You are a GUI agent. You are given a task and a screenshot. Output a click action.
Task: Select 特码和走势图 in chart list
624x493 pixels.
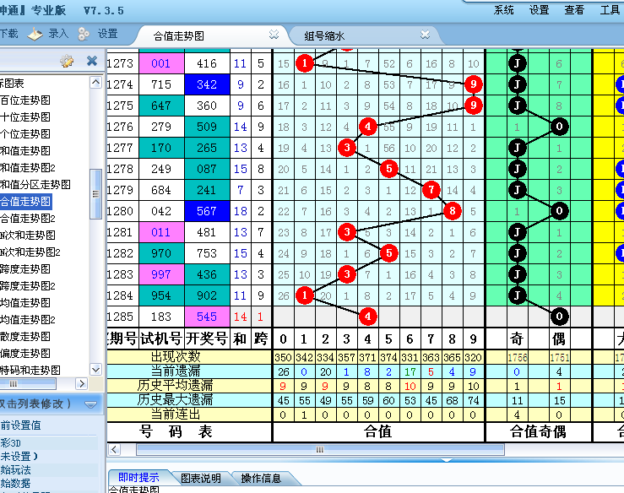[30, 371]
